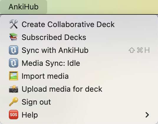Click the camera flash icon for Upload media
Image resolution: width=158 pixels, height=124 pixels.
click(x=14, y=89)
